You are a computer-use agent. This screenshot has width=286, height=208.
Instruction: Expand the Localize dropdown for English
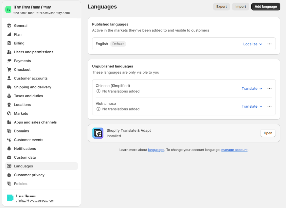252,44
